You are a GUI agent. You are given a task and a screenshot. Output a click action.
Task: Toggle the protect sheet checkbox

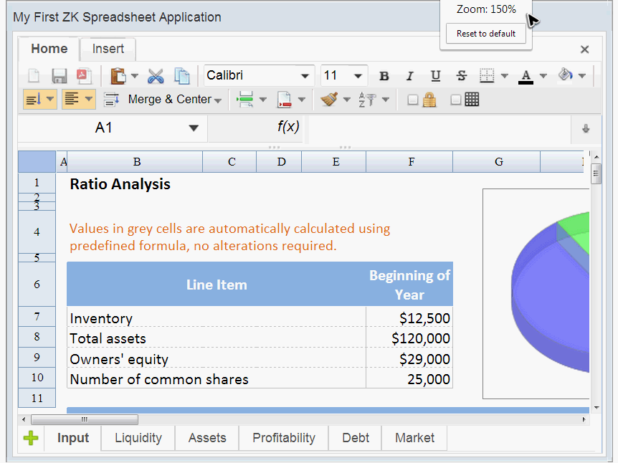pos(413,100)
